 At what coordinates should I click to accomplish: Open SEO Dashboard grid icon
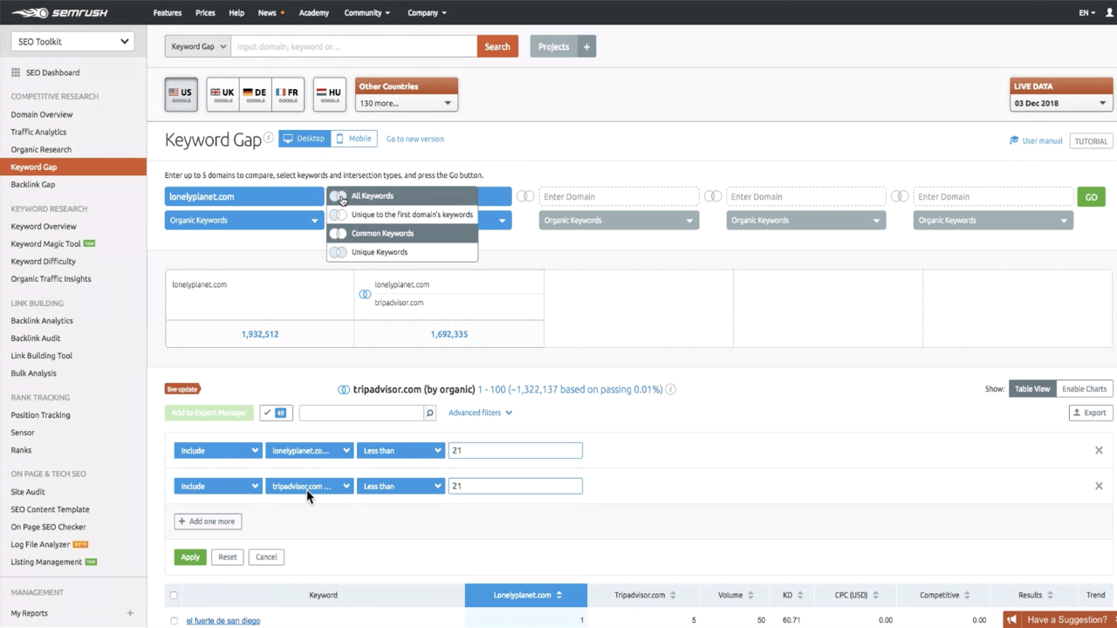(x=16, y=72)
